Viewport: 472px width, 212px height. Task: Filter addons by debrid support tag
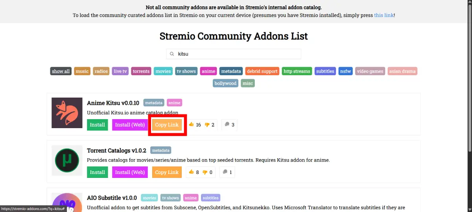[262, 71]
